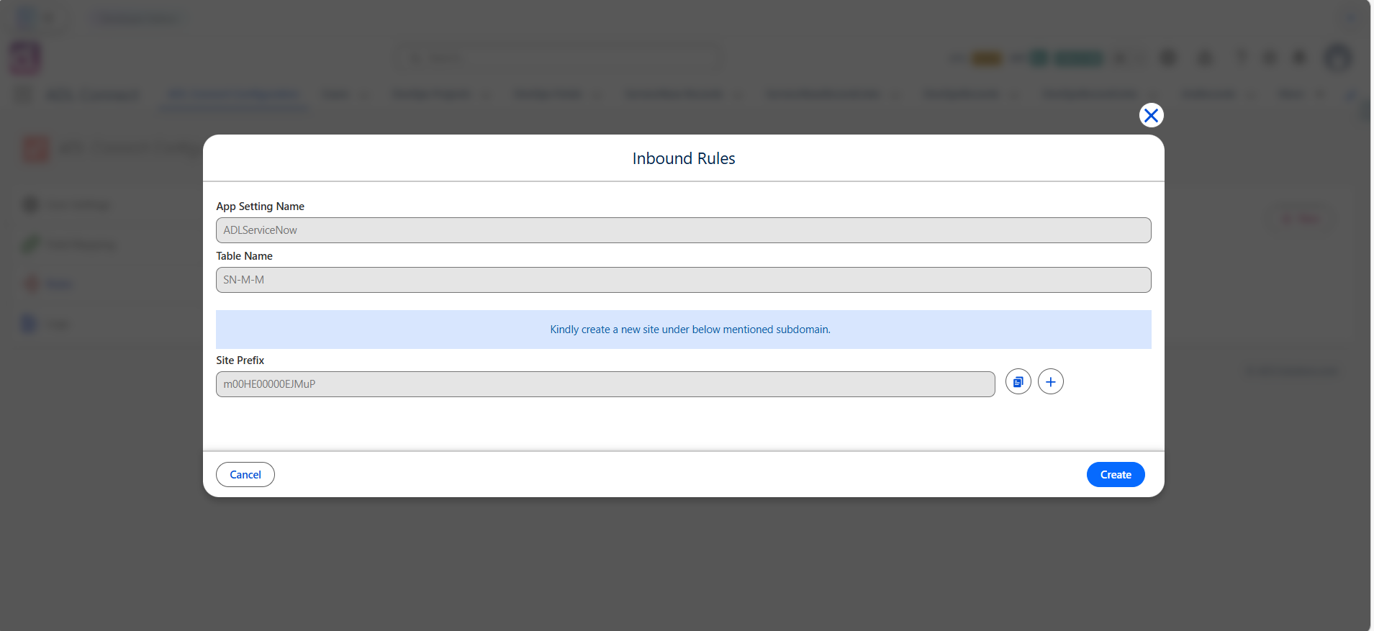Open the pink app logo in header
The image size is (1374, 631).
click(25, 58)
